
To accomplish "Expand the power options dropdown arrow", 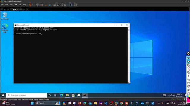I will 33,5.
